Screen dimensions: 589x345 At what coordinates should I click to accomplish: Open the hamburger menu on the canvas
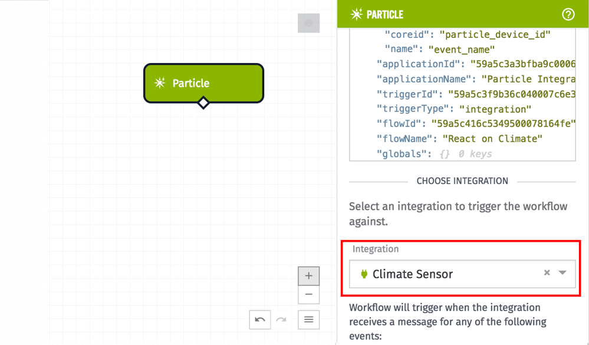pyautogui.click(x=308, y=320)
